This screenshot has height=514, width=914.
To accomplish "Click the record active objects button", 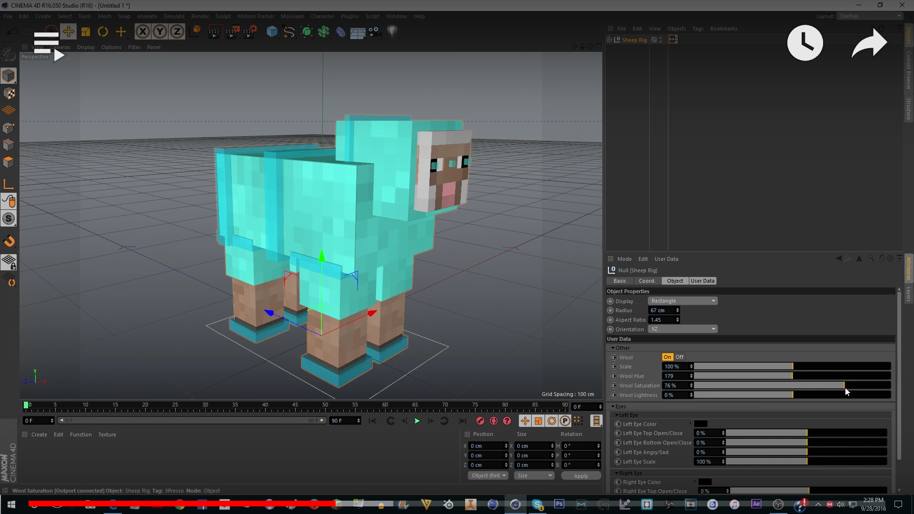I will click(480, 421).
